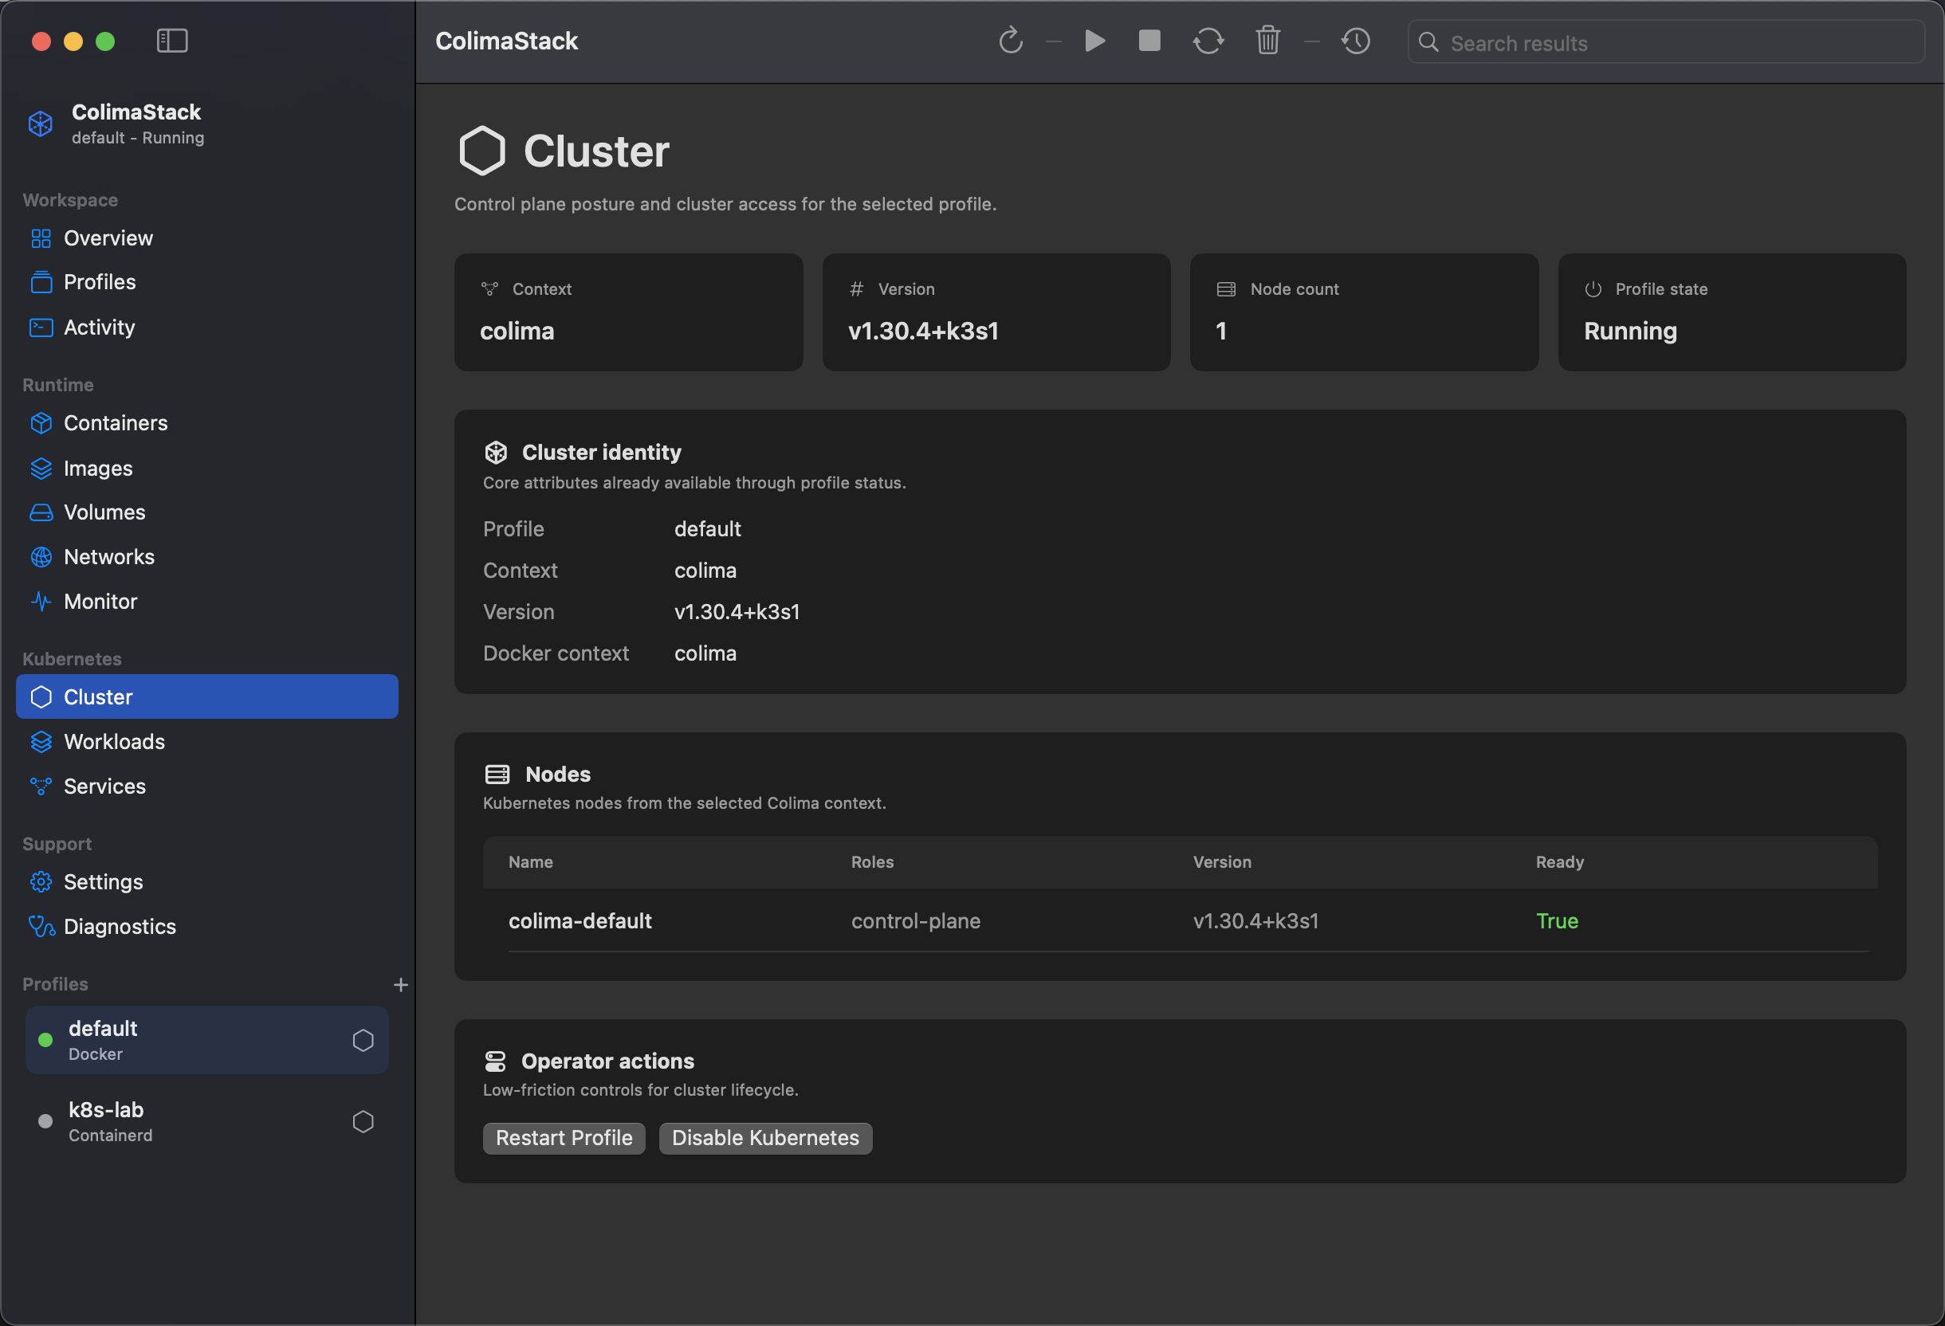Viewport: 1945px width, 1326px height.
Task: Click the Ready column header
Action: click(x=1559, y=862)
